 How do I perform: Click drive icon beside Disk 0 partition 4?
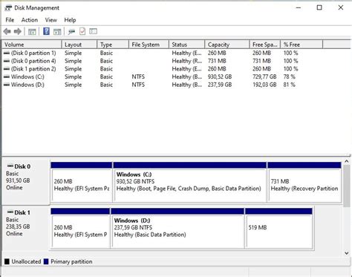pos(7,61)
